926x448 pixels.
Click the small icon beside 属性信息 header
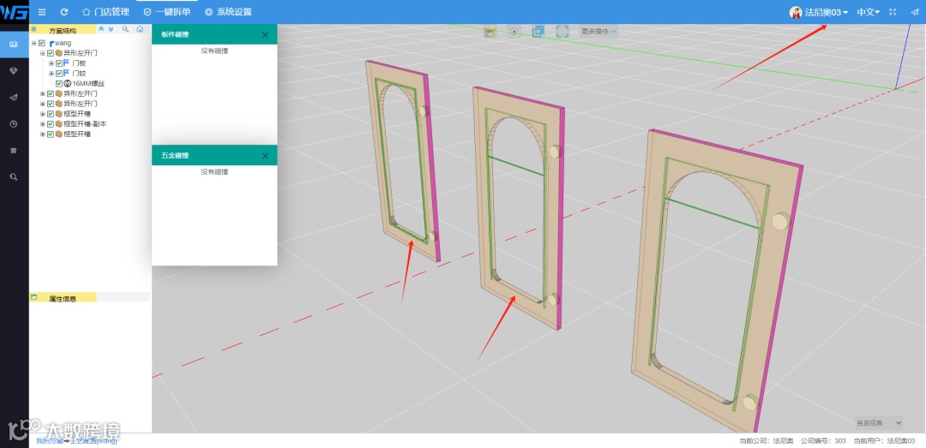[33, 297]
